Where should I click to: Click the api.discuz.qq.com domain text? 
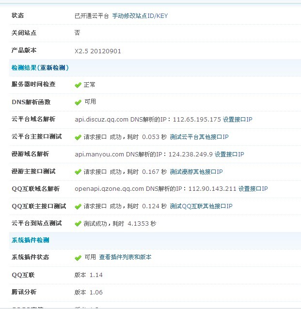[102, 120]
